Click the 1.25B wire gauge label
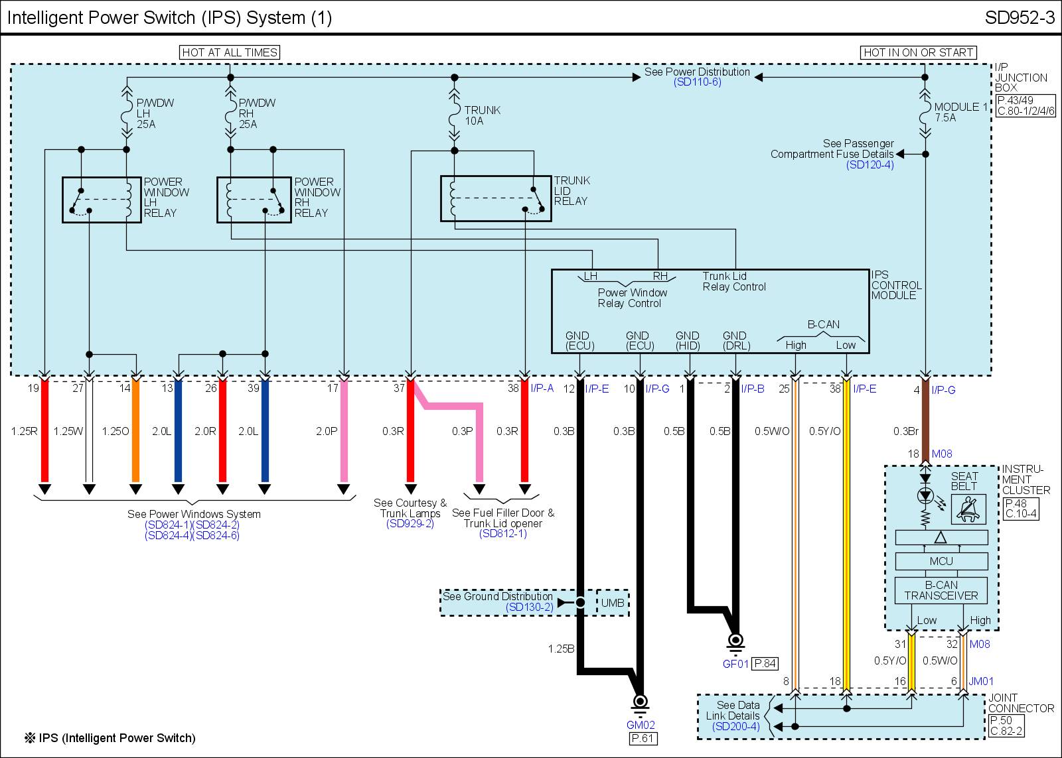The height and width of the screenshot is (758, 1062). point(561,649)
